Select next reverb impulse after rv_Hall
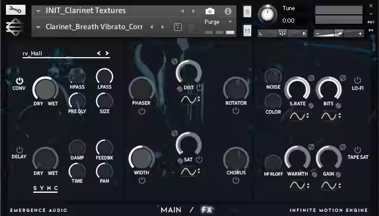This screenshot has height=216, width=379. (107, 53)
